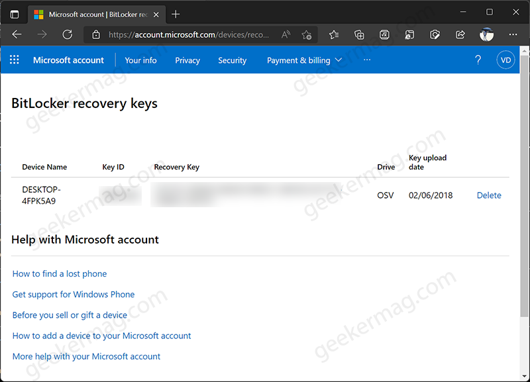Open the browser profile avatar
The height and width of the screenshot is (382, 530).
click(486, 34)
